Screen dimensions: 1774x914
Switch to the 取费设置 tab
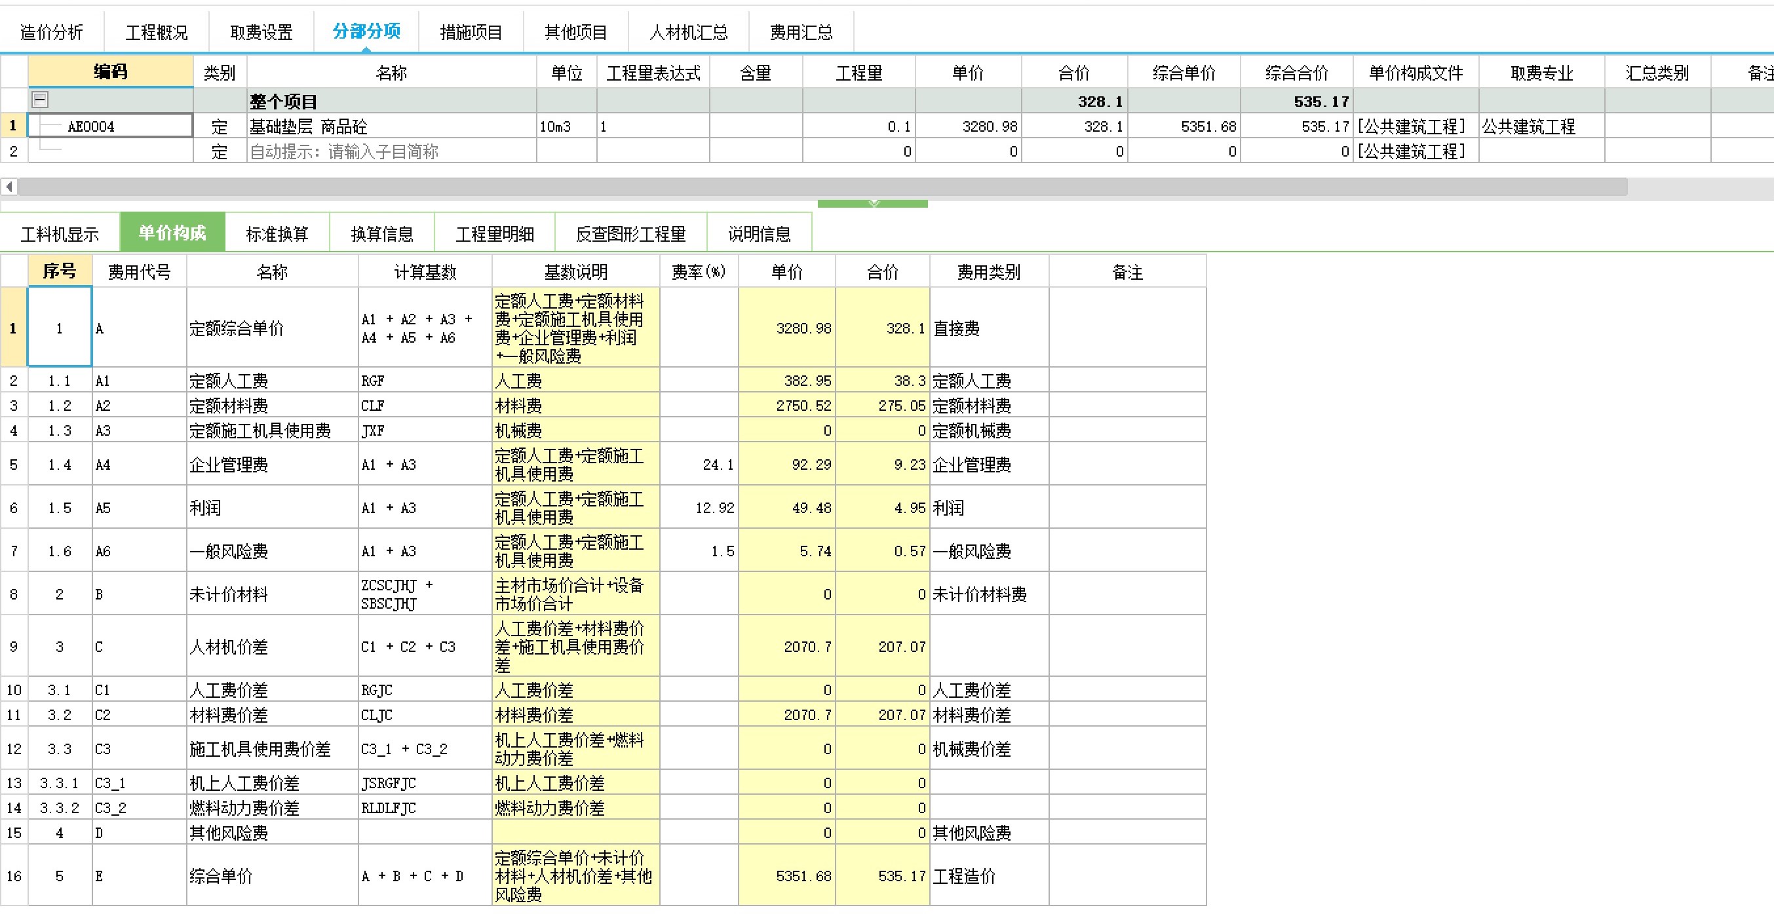[261, 32]
